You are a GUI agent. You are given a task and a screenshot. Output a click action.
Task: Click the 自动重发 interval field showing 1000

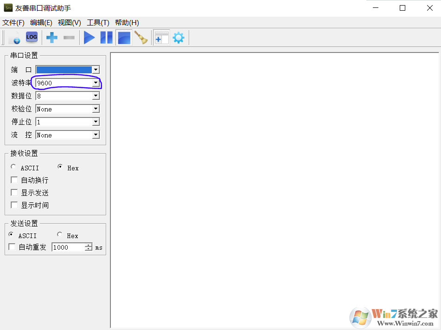pyautogui.click(x=68, y=247)
